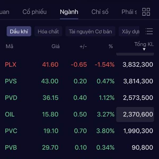Image resolution: width=159 pixels, height=159 pixels.
Task: Select the PVB ticker
Action: click(x=11, y=147)
